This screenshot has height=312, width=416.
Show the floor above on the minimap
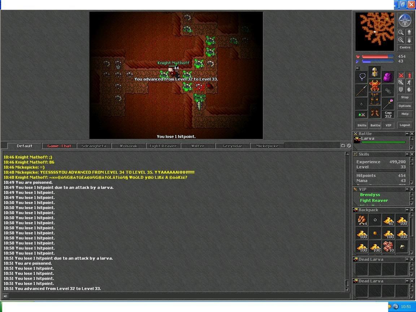409,32
